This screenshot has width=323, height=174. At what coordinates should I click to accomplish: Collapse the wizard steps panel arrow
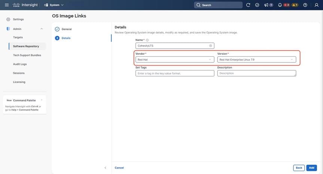pyautogui.click(x=105, y=168)
